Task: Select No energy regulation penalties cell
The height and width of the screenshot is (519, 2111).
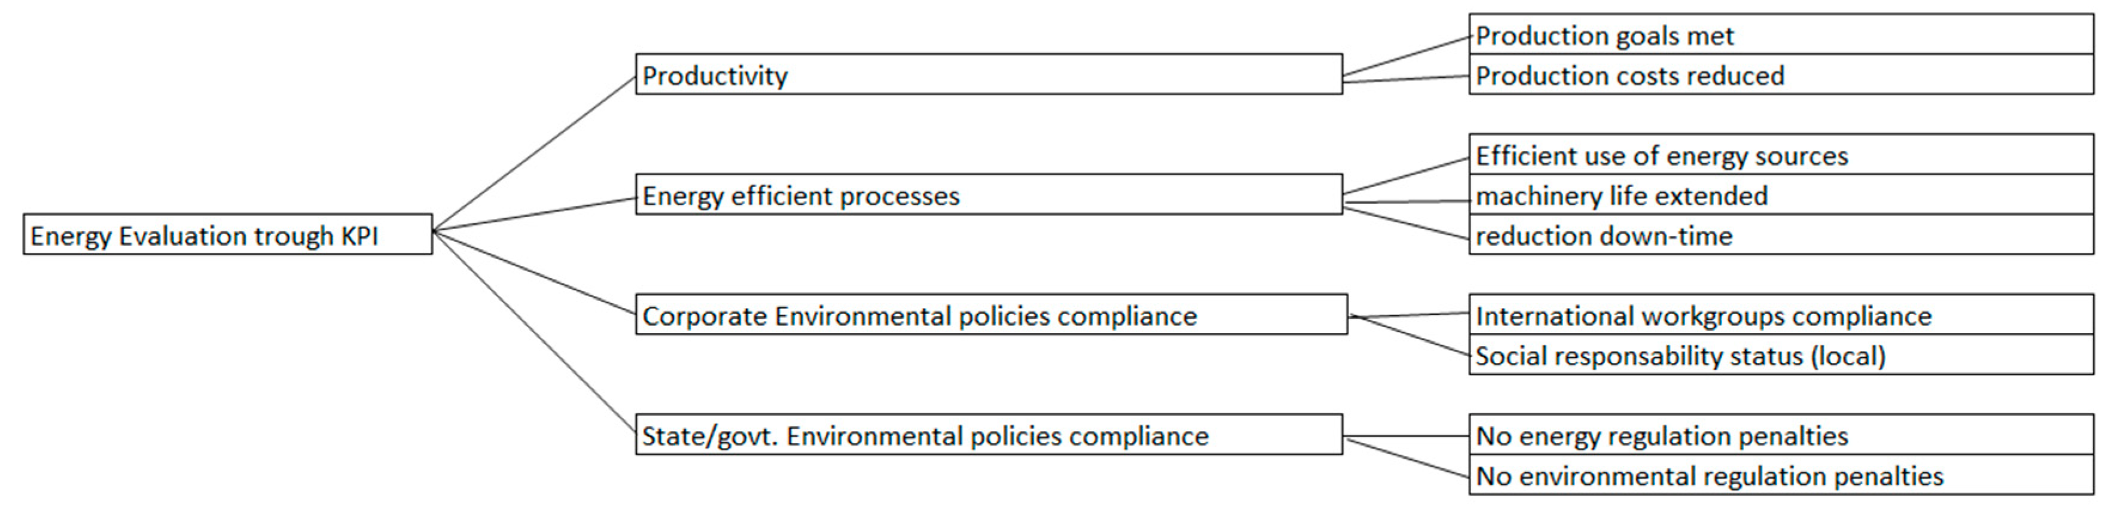Action: click(1781, 435)
